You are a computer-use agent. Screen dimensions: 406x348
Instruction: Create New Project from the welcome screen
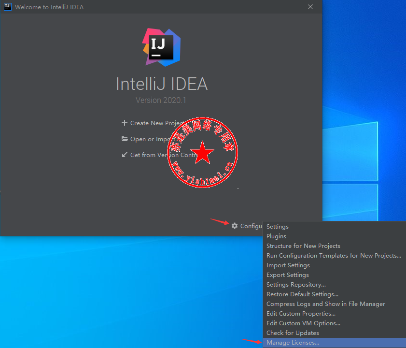click(x=154, y=123)
